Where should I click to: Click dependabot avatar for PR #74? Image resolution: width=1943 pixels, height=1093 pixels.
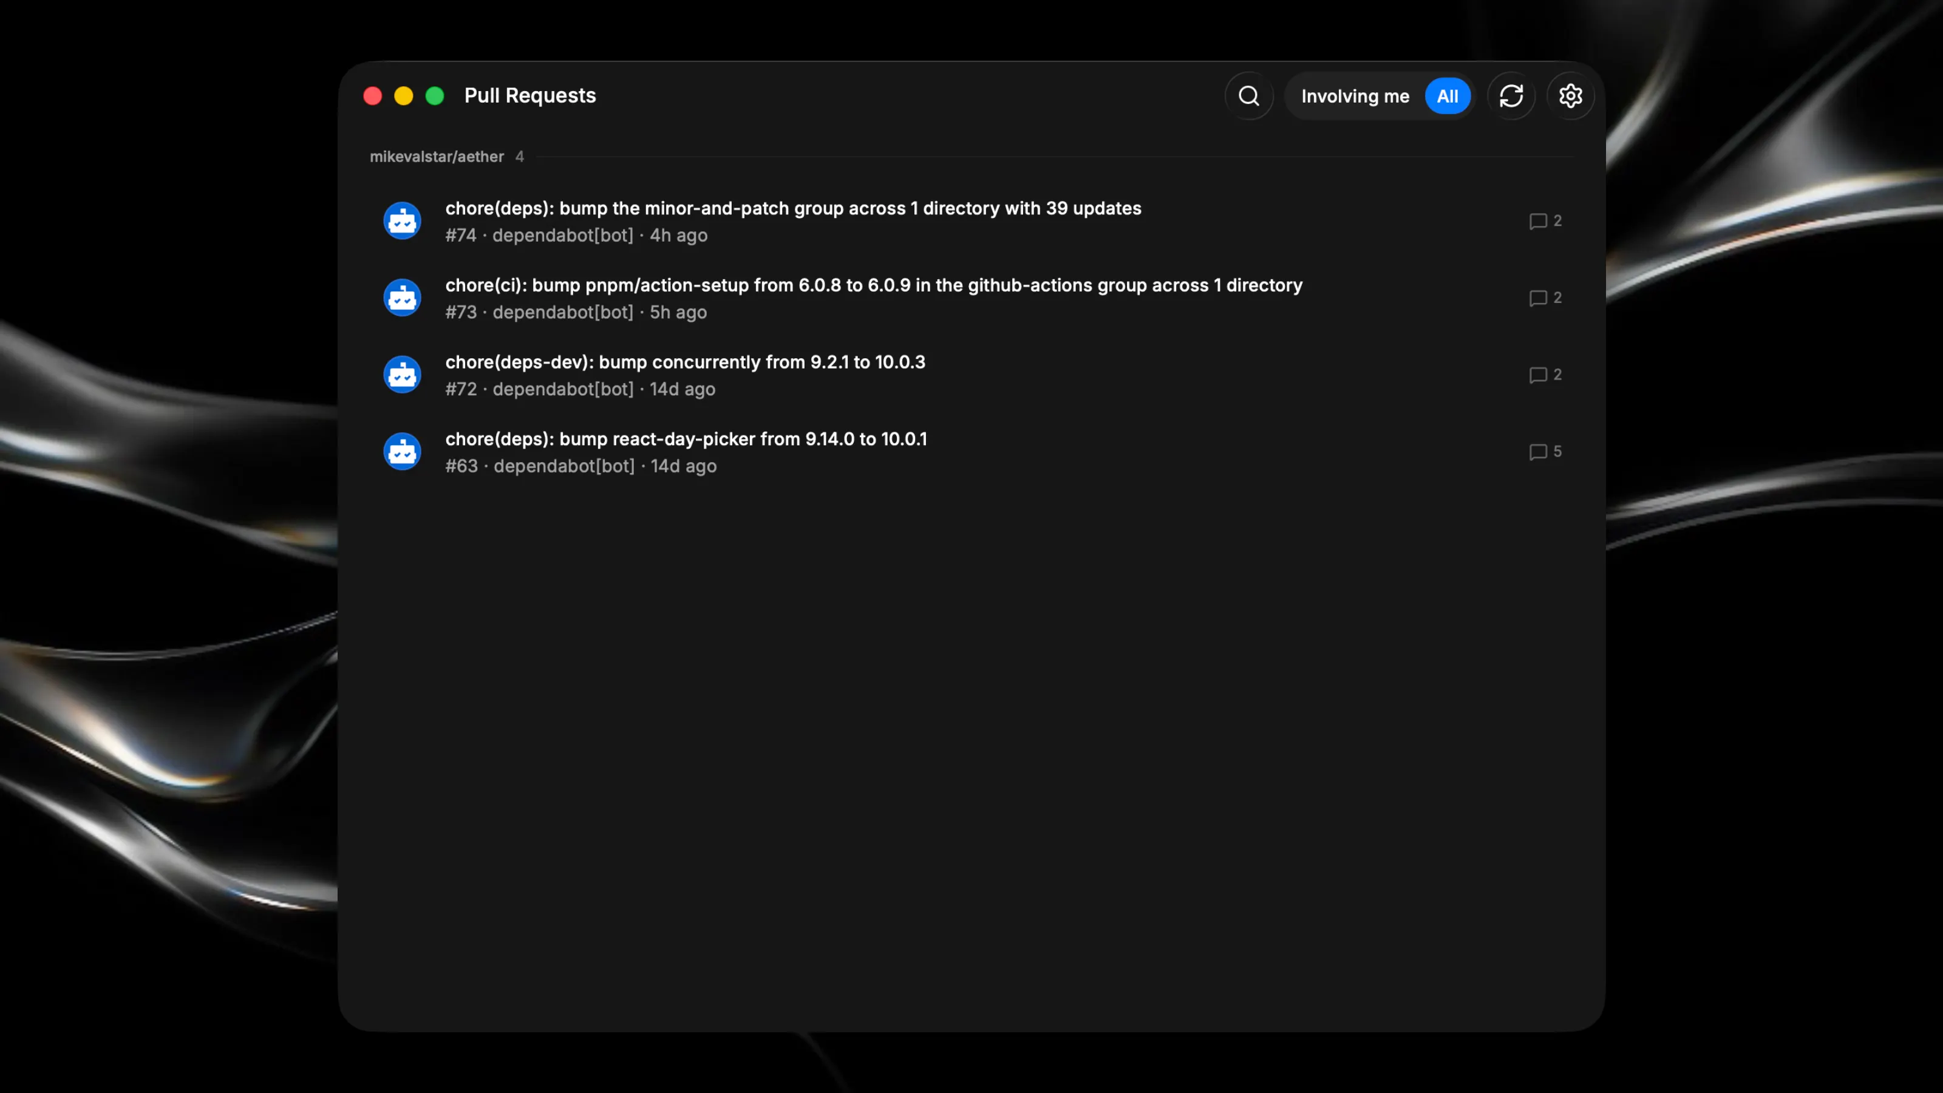(x=402, y=221)
